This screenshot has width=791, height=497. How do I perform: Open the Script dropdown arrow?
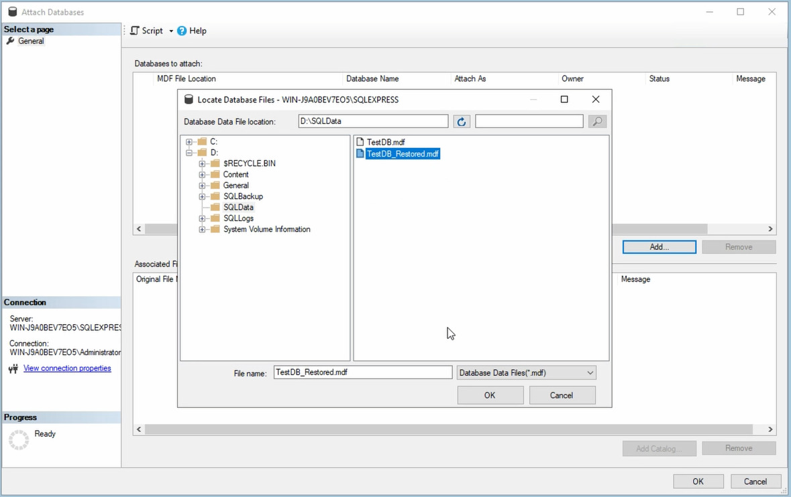click(171, 31)
